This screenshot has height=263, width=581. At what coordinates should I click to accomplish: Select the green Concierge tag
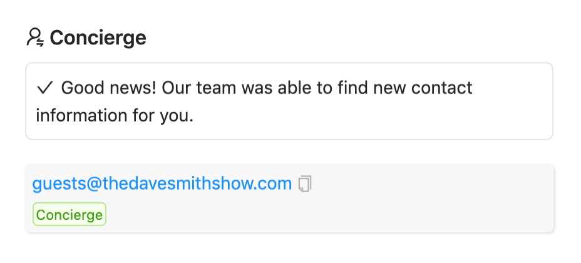69,215
